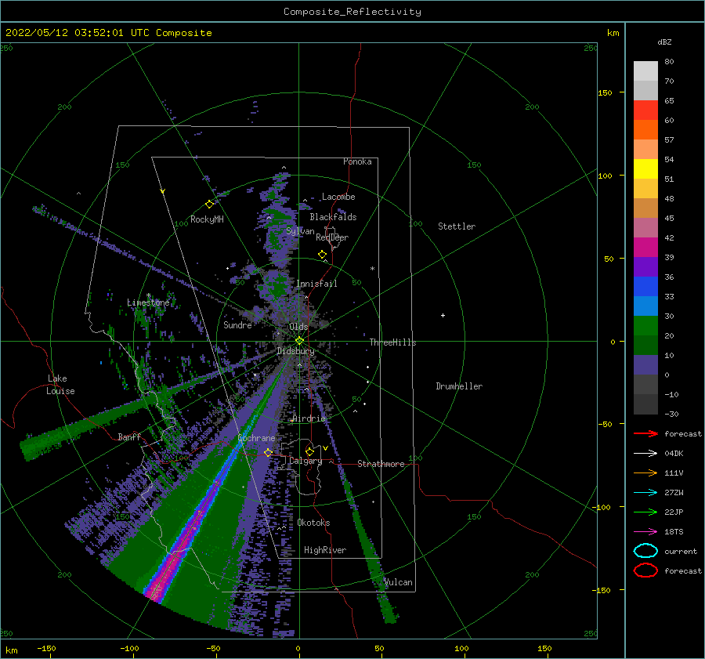
Task: Click the yellow diamond marker at RockyMH
Action: coord(209,205)
